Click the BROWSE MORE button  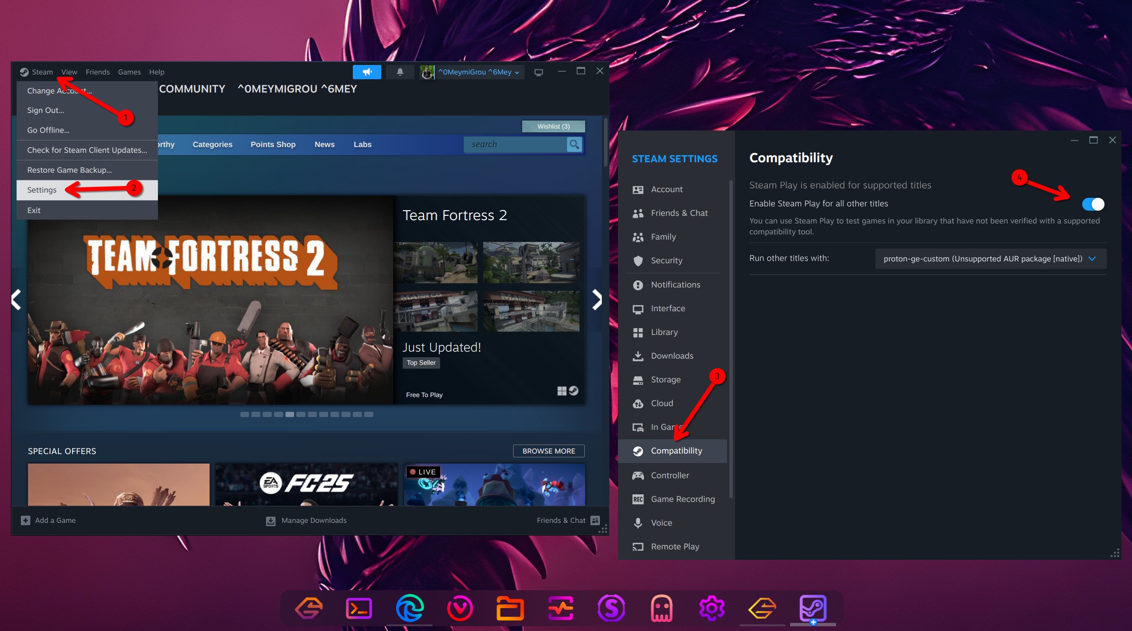click(x=549, y=451)
